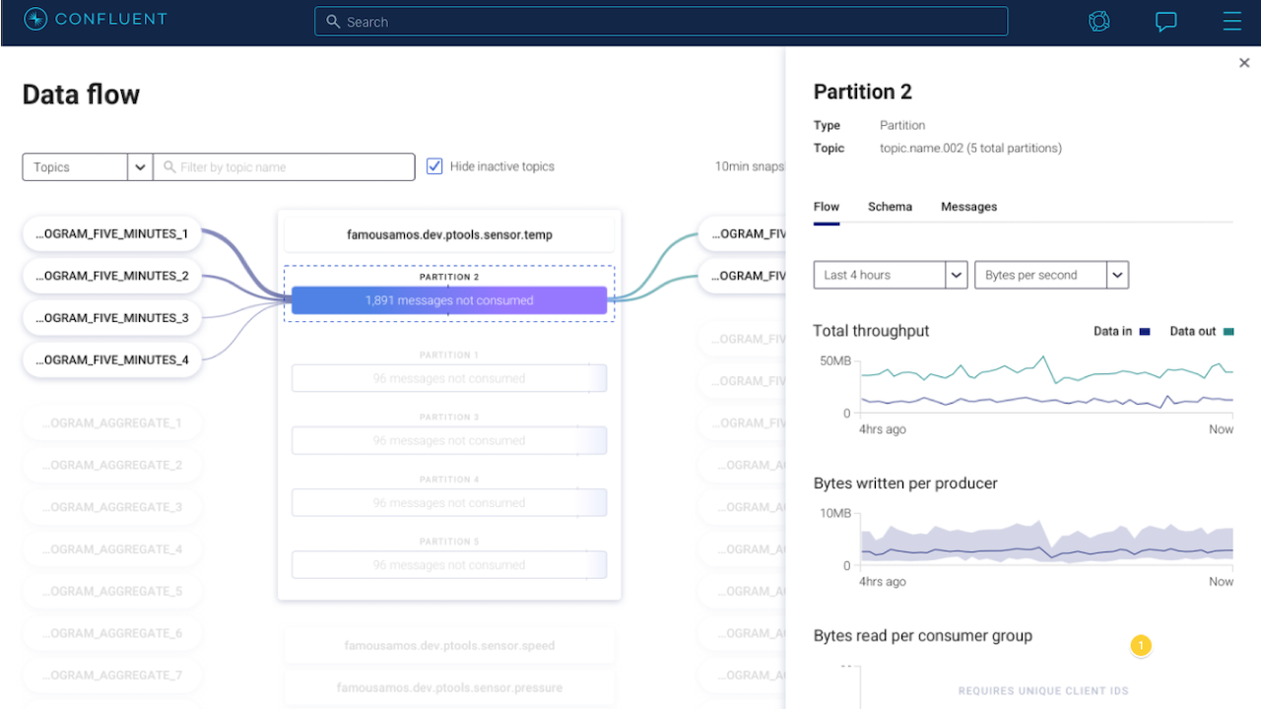Switch to the Schema tab
This screenshot has width=1261, height=709.
[x=890, y=207]
